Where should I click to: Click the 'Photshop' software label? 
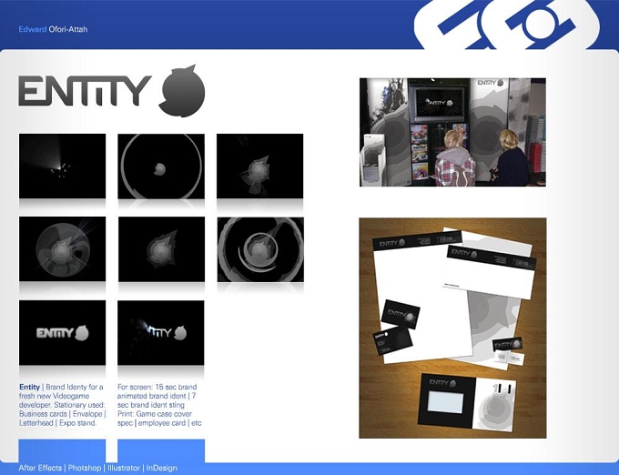(85, 468)
